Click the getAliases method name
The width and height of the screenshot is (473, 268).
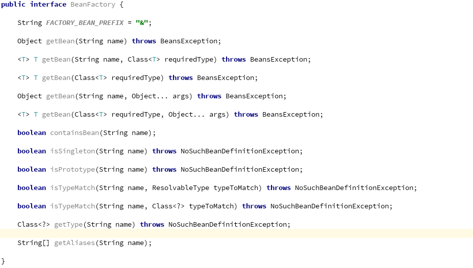pos(74,244)
